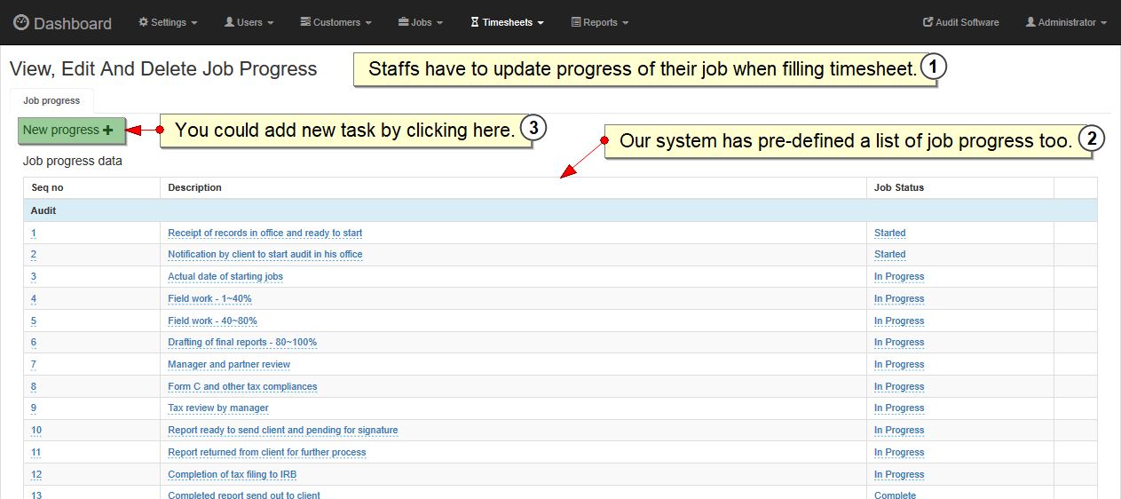Click the plus icon on New progress

[x=108, y=131]
